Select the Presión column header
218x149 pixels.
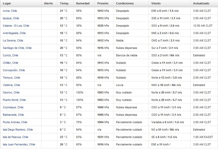(103, 4)
